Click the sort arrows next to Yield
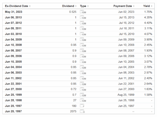 pos(152,6)
